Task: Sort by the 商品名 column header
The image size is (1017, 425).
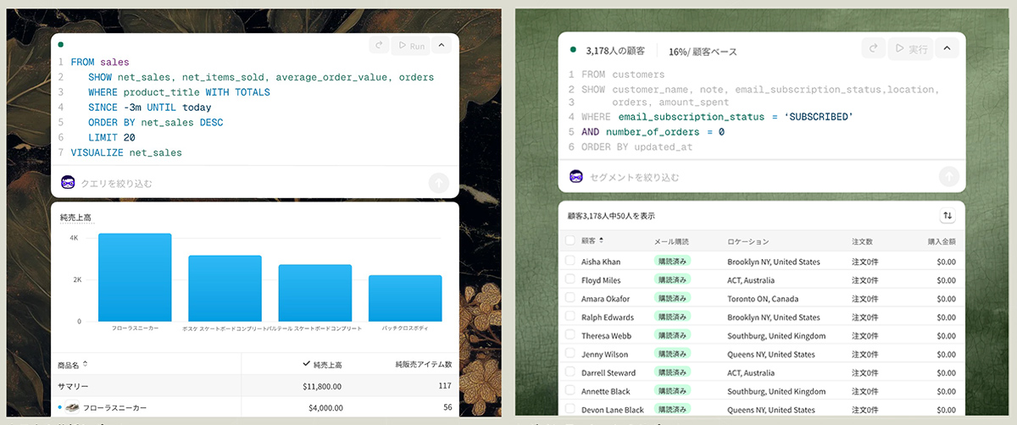Action: tap(73, 364)
